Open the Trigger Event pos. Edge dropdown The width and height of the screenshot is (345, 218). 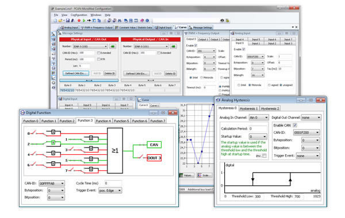[x=110, y=190]
